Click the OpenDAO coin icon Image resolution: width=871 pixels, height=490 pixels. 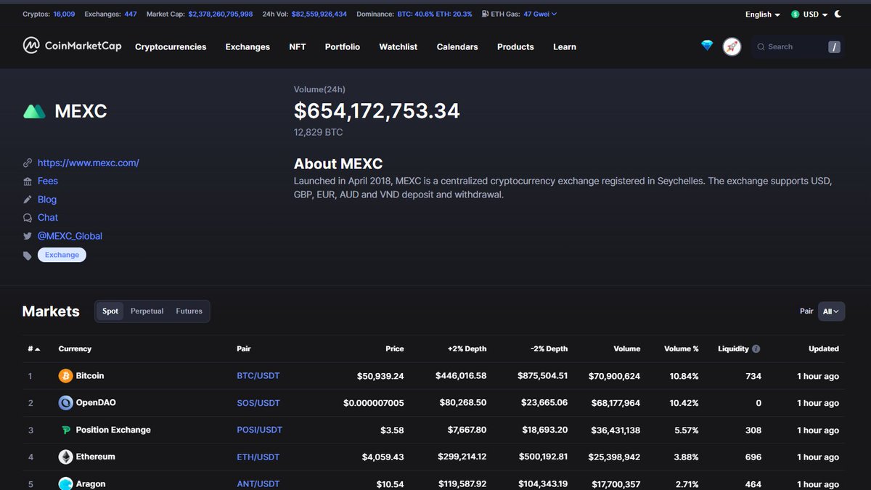tap(66, 403)
